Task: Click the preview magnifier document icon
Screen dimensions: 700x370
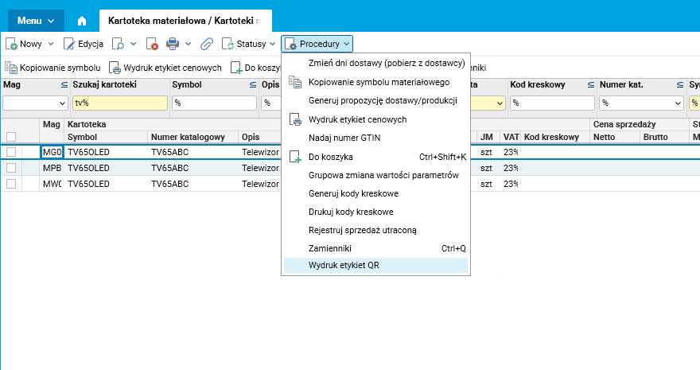Action: (119, 44)
